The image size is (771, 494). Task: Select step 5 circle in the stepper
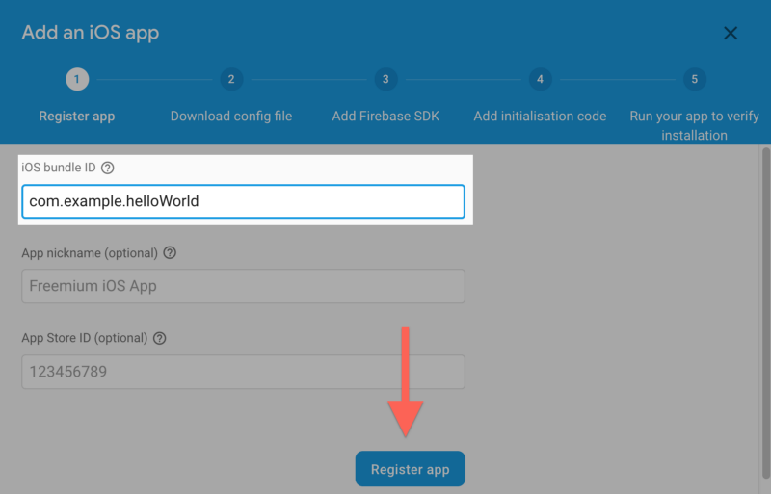695,79
